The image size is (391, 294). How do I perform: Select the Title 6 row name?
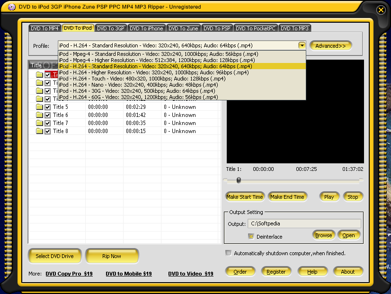click(60, 115)
